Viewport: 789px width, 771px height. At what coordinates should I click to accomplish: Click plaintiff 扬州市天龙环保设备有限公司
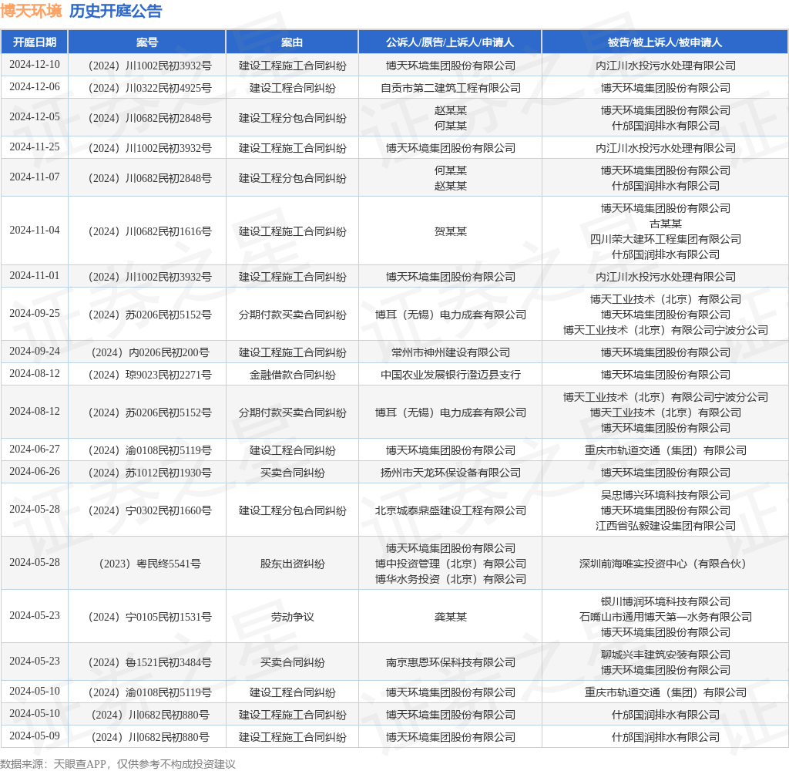pos(450,473)
